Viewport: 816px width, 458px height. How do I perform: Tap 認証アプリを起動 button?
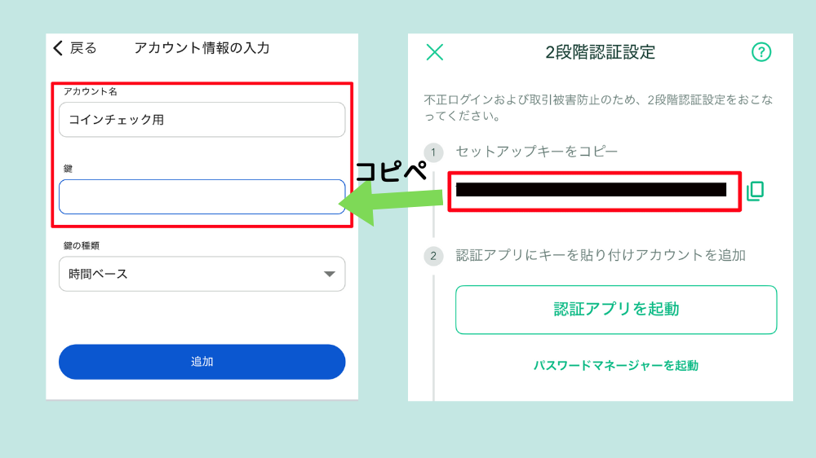pyautogui.click(x=616, y=310)
